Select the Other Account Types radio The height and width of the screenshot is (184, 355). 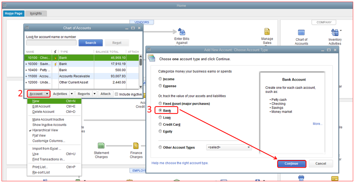(160, 148)
